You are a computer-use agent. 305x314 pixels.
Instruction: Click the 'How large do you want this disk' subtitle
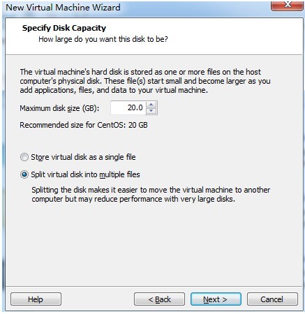103,39
